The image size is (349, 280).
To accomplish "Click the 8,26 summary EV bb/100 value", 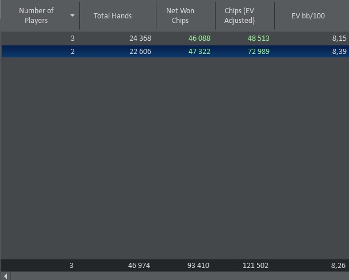I will click(339, 266).
